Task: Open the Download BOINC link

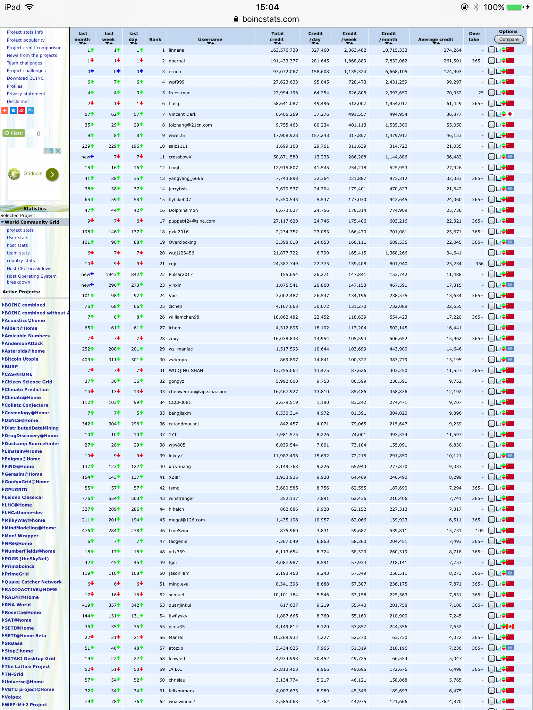Action: point(25,78)
